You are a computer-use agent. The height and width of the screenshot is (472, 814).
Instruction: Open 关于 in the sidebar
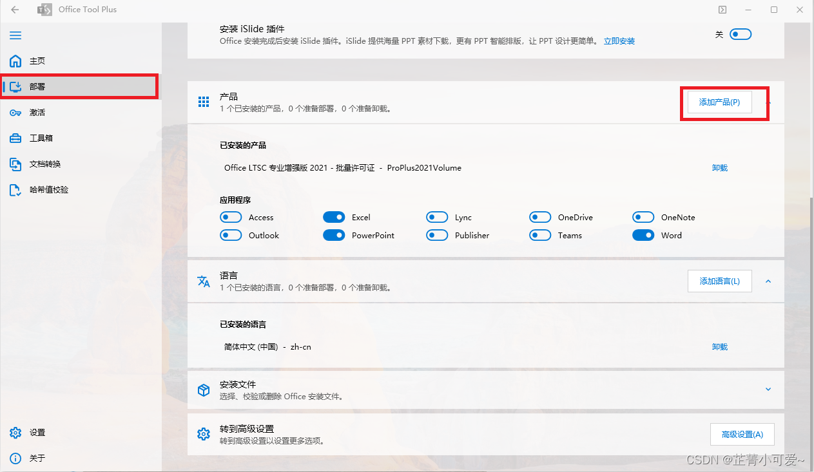point(81,458)
